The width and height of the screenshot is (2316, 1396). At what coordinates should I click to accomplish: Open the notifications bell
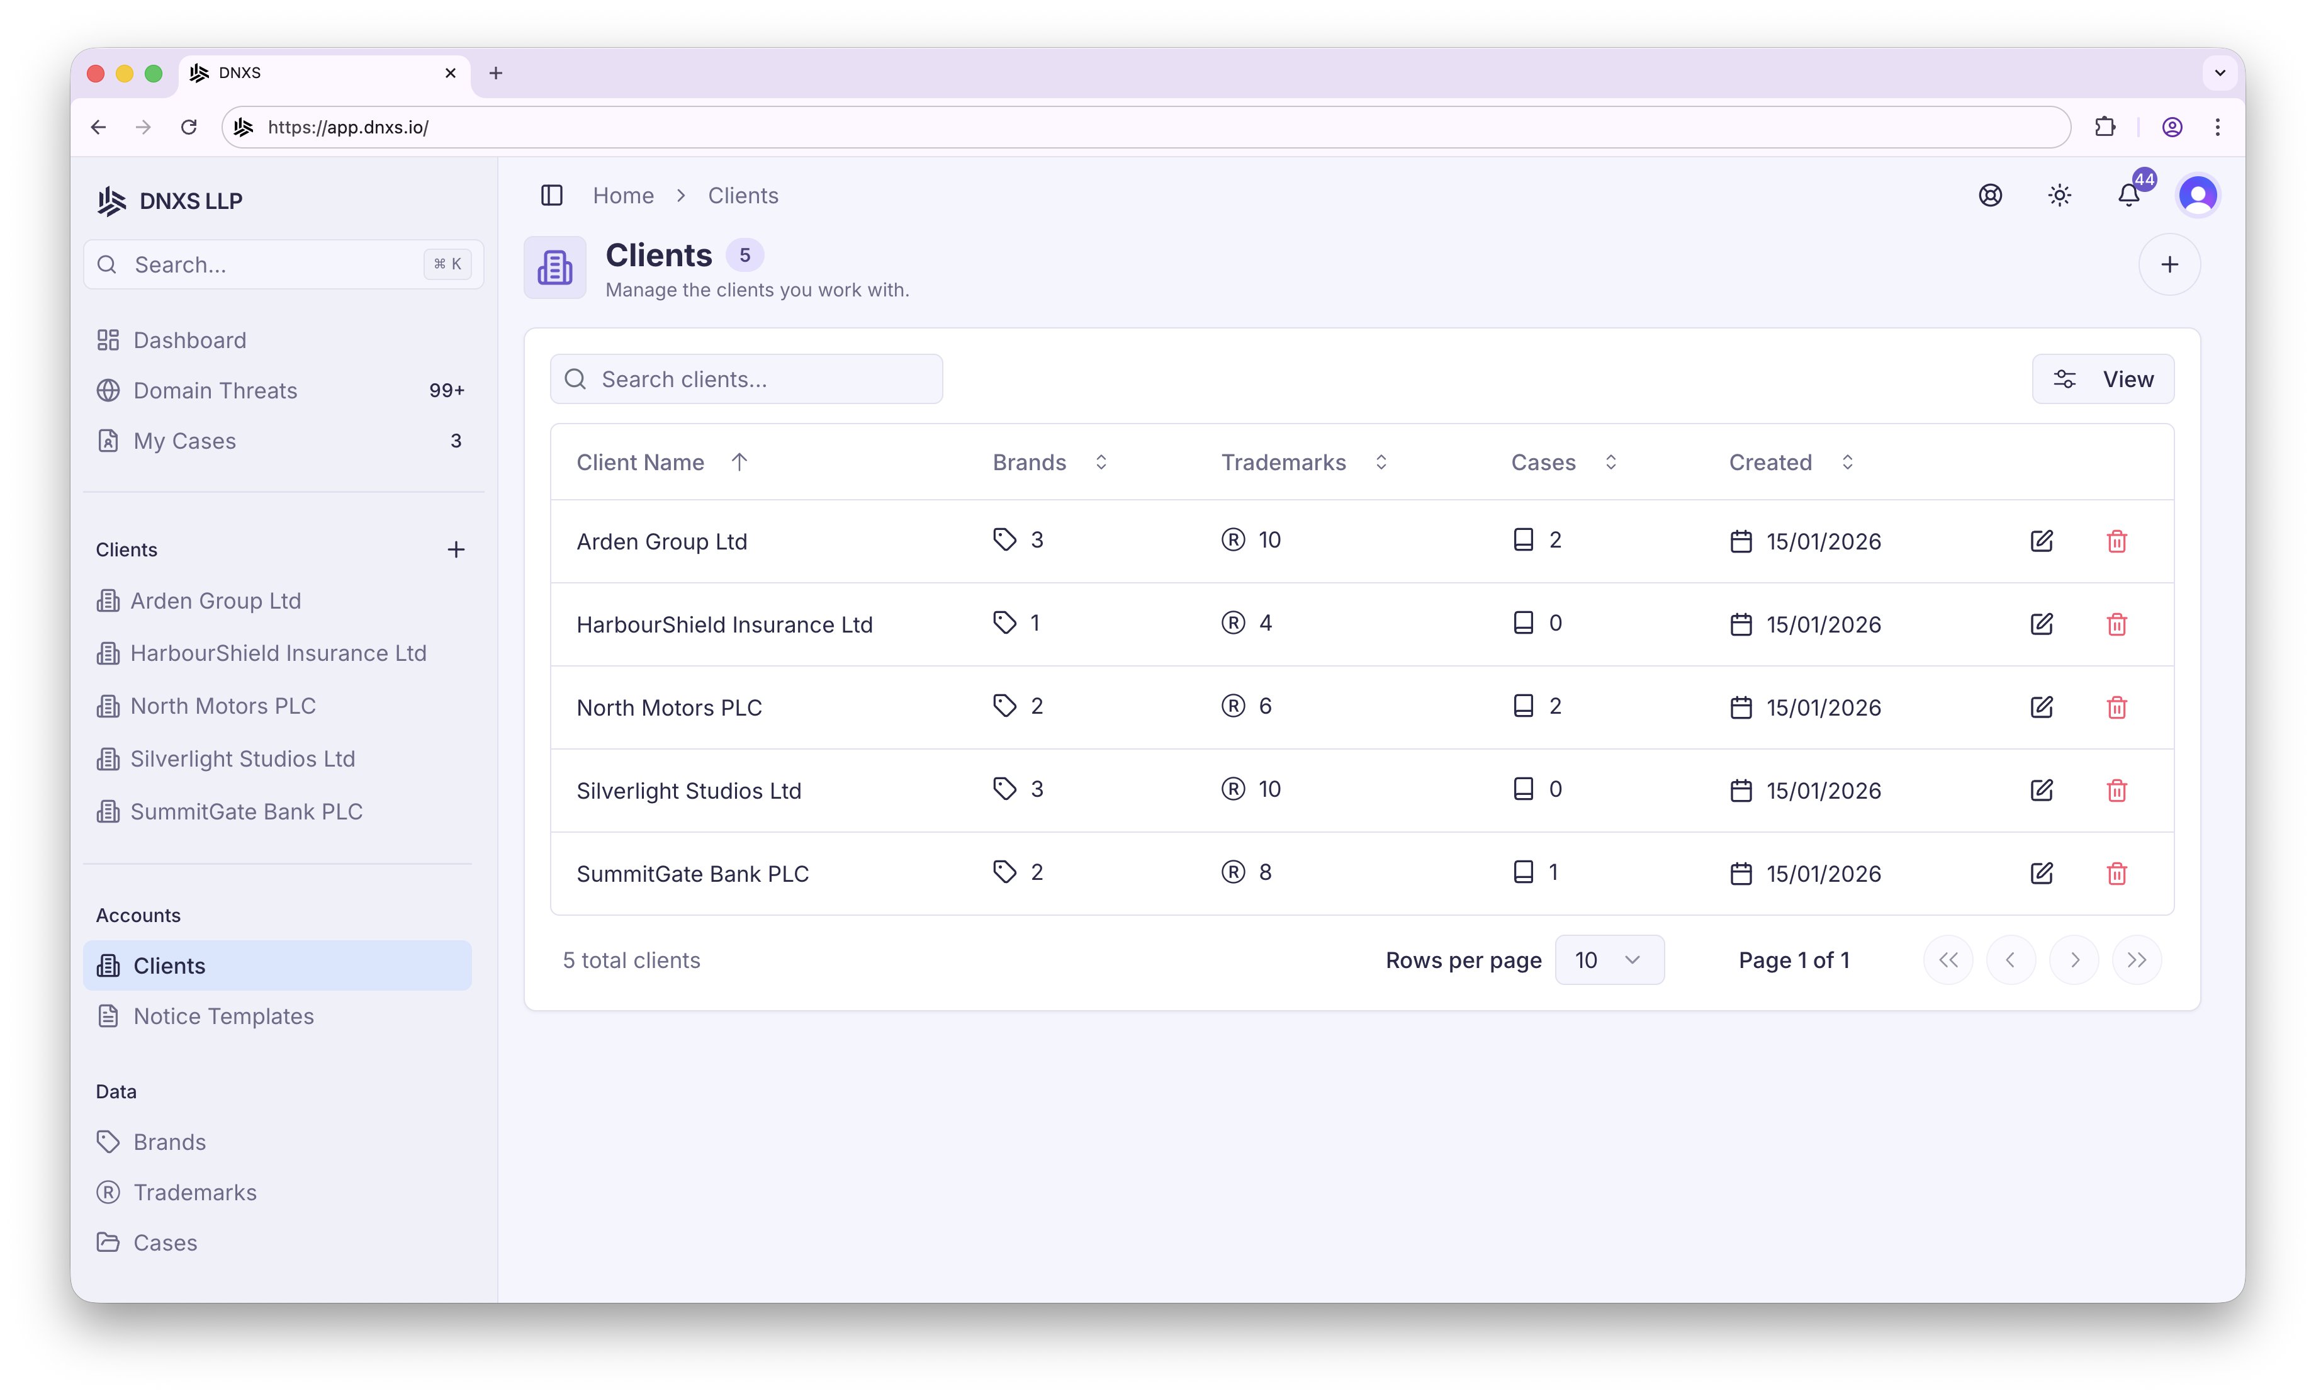coord(2128,196)
